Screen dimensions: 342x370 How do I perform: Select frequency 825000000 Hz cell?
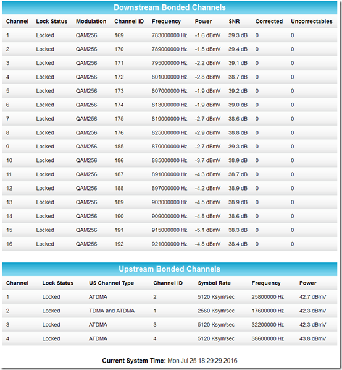point(169,133)
